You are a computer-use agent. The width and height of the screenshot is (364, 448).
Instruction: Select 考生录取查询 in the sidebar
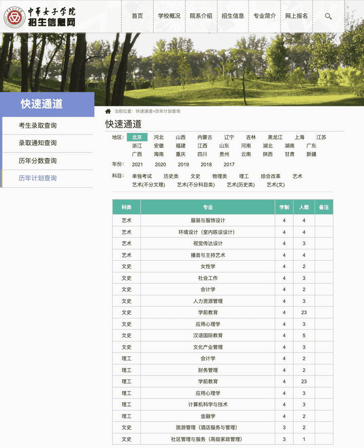click(x=38, y=125)
